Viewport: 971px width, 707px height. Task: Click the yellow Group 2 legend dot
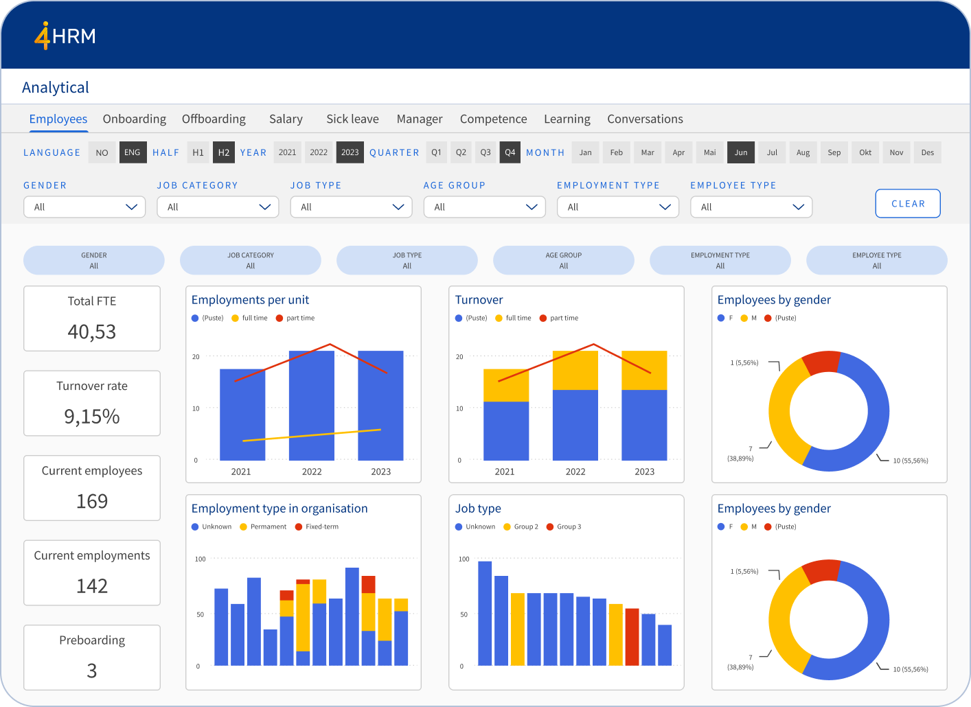(x=507, y=527)
